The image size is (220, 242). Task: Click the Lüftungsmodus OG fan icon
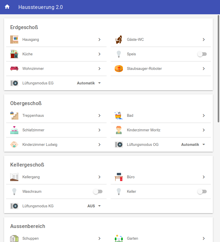coord(119,144)
